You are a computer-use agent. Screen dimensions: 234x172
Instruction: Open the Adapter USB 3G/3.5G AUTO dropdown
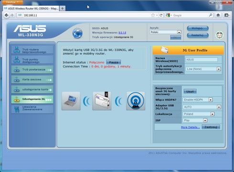202,107
